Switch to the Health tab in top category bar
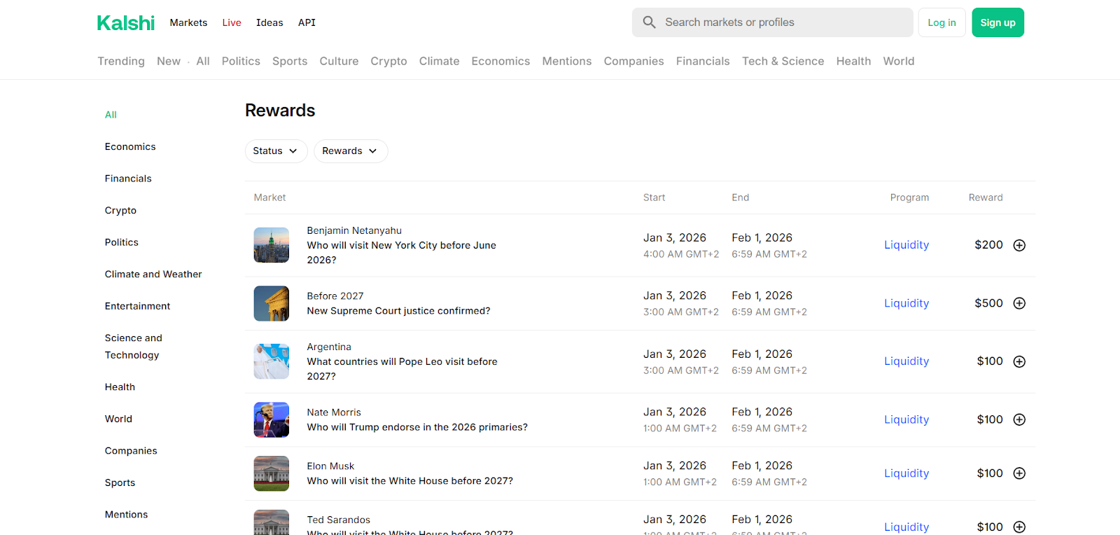This screenshot has width=1120, height=535. click(x=853, y=61)
